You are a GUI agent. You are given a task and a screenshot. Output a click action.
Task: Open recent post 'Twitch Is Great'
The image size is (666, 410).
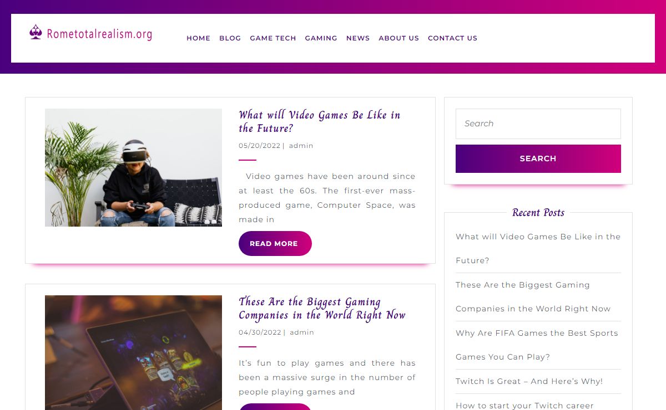[529, 381]
